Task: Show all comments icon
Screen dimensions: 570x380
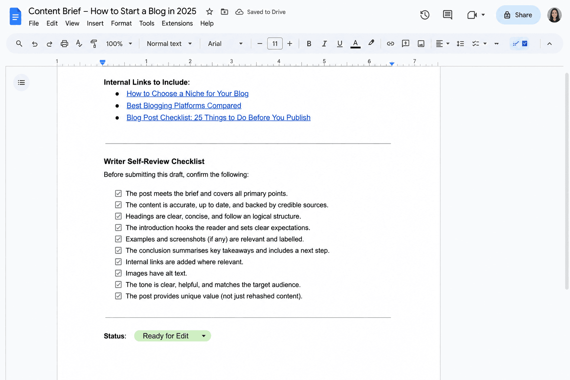Action: point(448,15)
